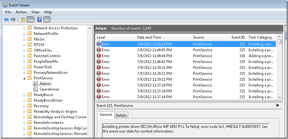This screenshot has height=139, width=288.
Task: Select the Admin log under PrintService
Action: tap(45, 84)
